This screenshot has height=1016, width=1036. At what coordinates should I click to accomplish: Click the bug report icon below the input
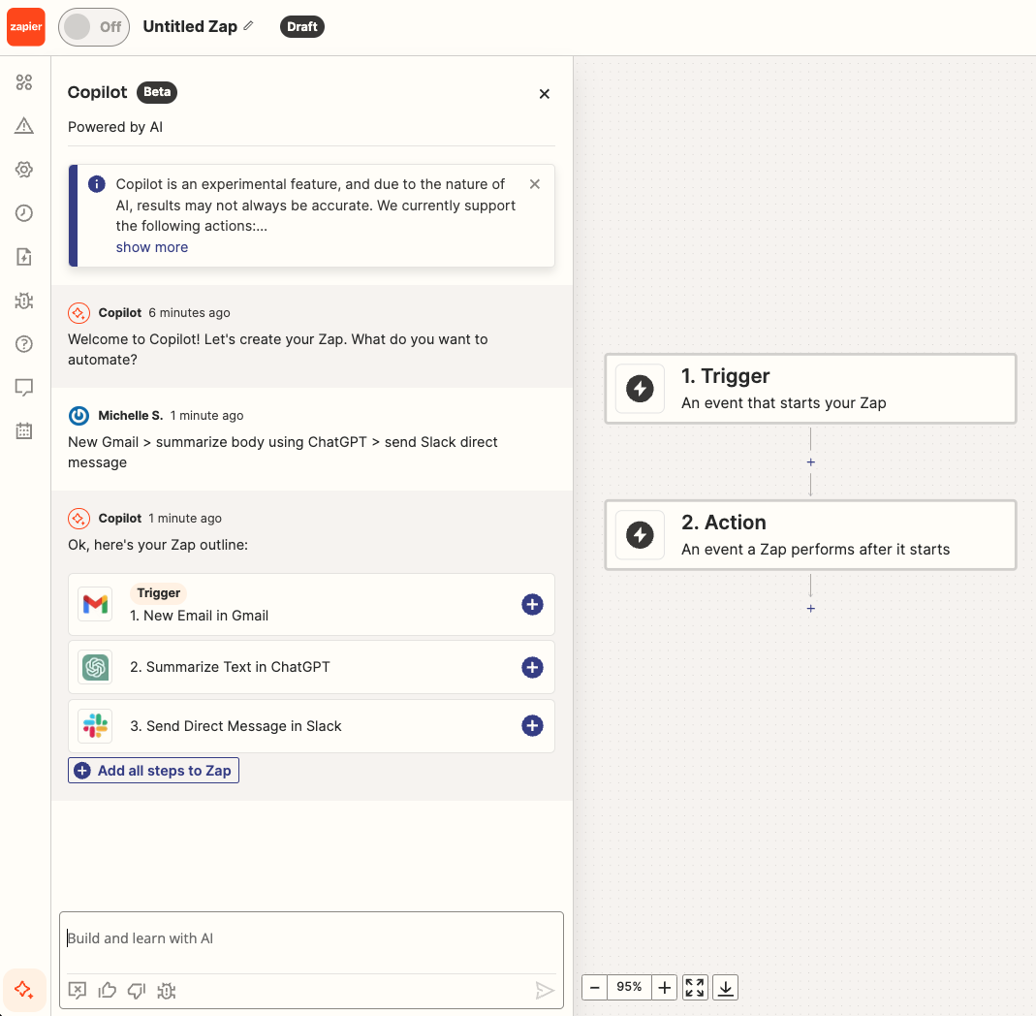pos(167,990)
